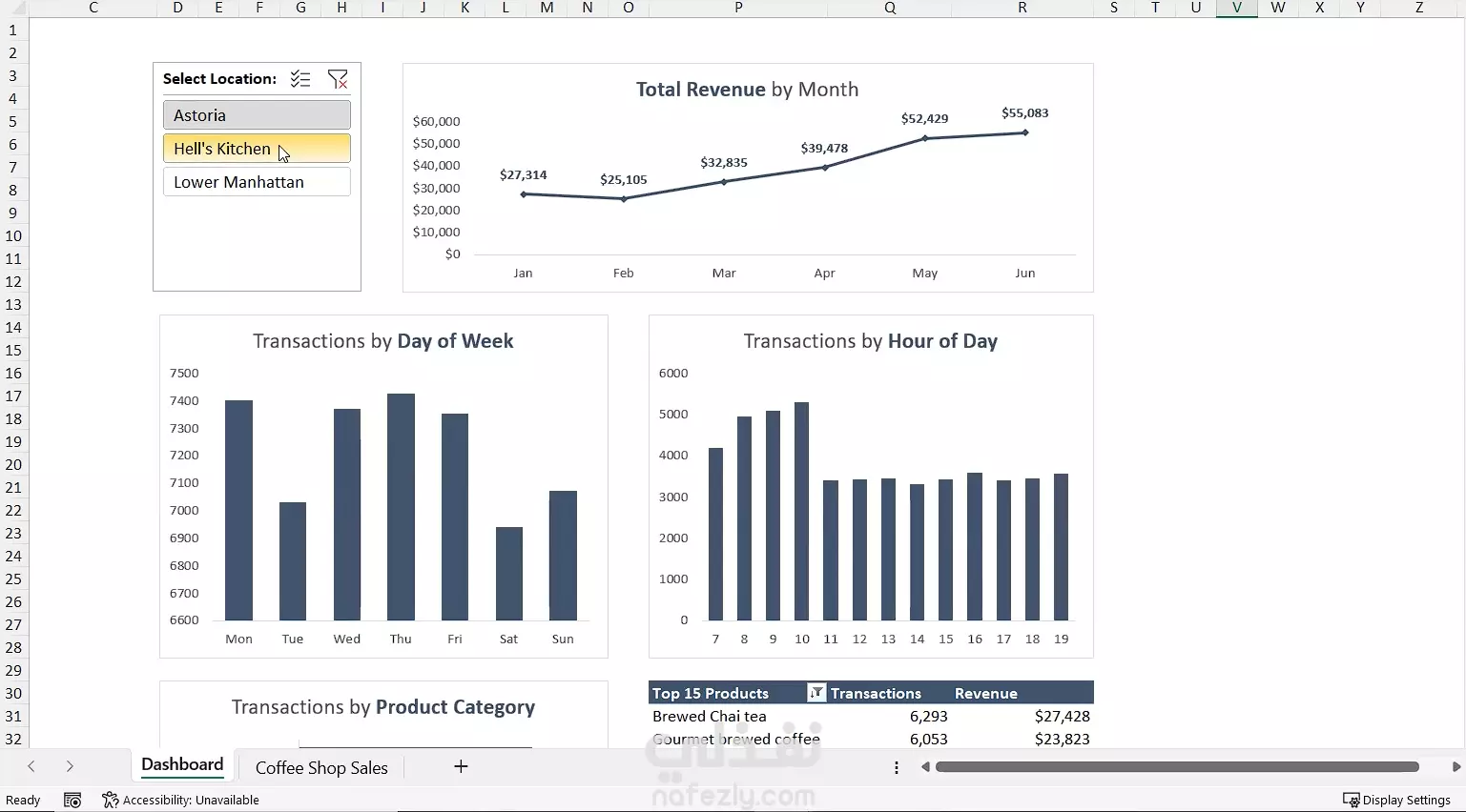Add a new sheet with plus icon
The height and width of the screenshot is (812, 1466).
pyautogui.click(x=461, y=766)
